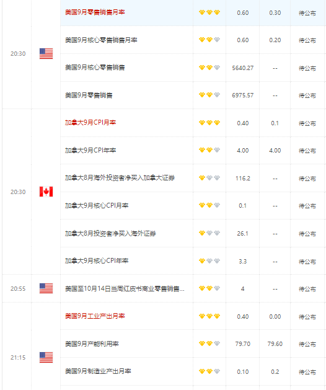Viewport: 326px width, 390px height.
Task: Click importance stars for 美国9月工业产出月率
Action: point(209,316)
